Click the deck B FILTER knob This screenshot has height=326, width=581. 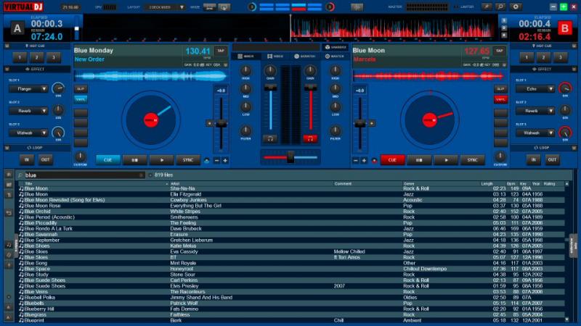click(335, 130)
